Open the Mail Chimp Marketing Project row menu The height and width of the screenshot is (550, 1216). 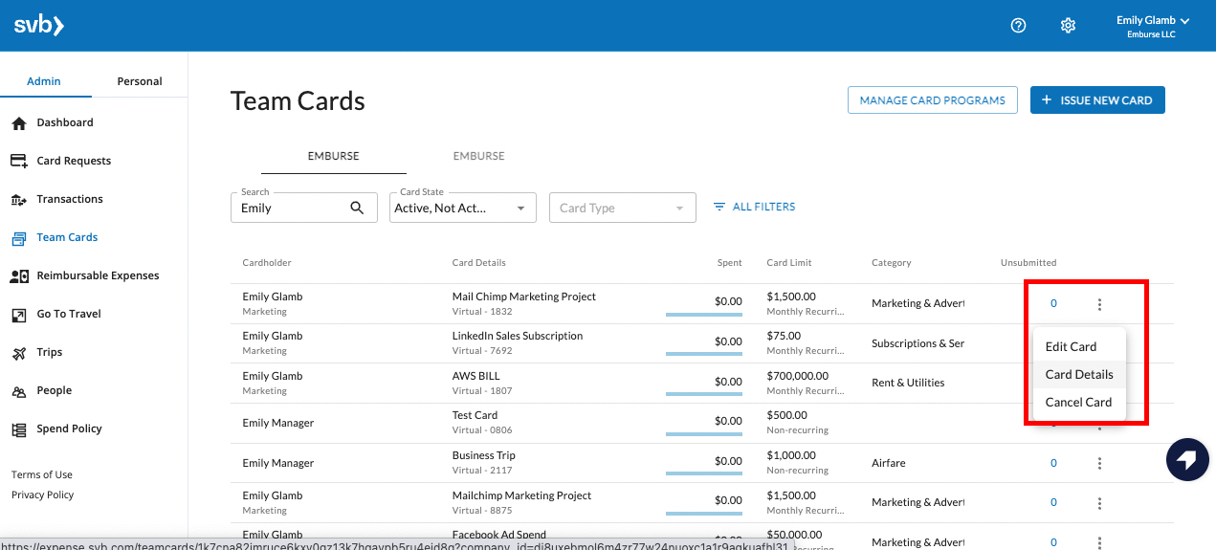click(x=1099, y=304)
